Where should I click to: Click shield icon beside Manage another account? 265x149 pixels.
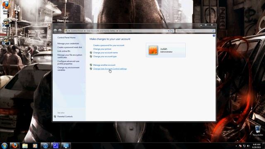pos(91,65)
